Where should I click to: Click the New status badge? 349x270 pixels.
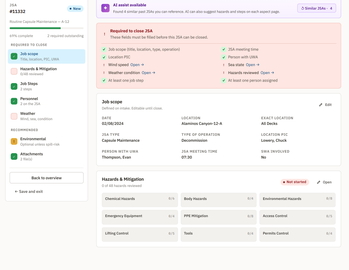tap(75, 9)
